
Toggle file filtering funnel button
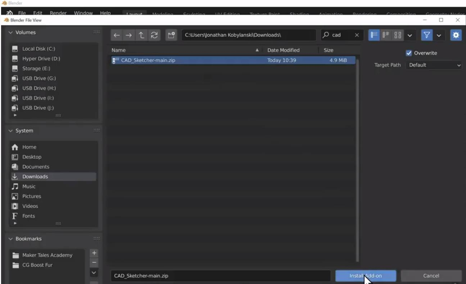[x=427, y=35]
